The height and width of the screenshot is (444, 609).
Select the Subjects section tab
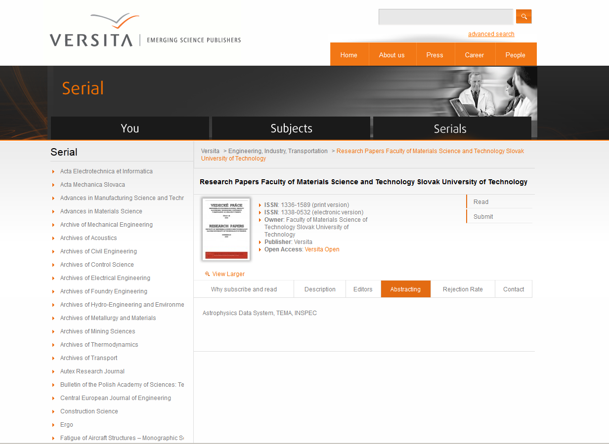291,128
